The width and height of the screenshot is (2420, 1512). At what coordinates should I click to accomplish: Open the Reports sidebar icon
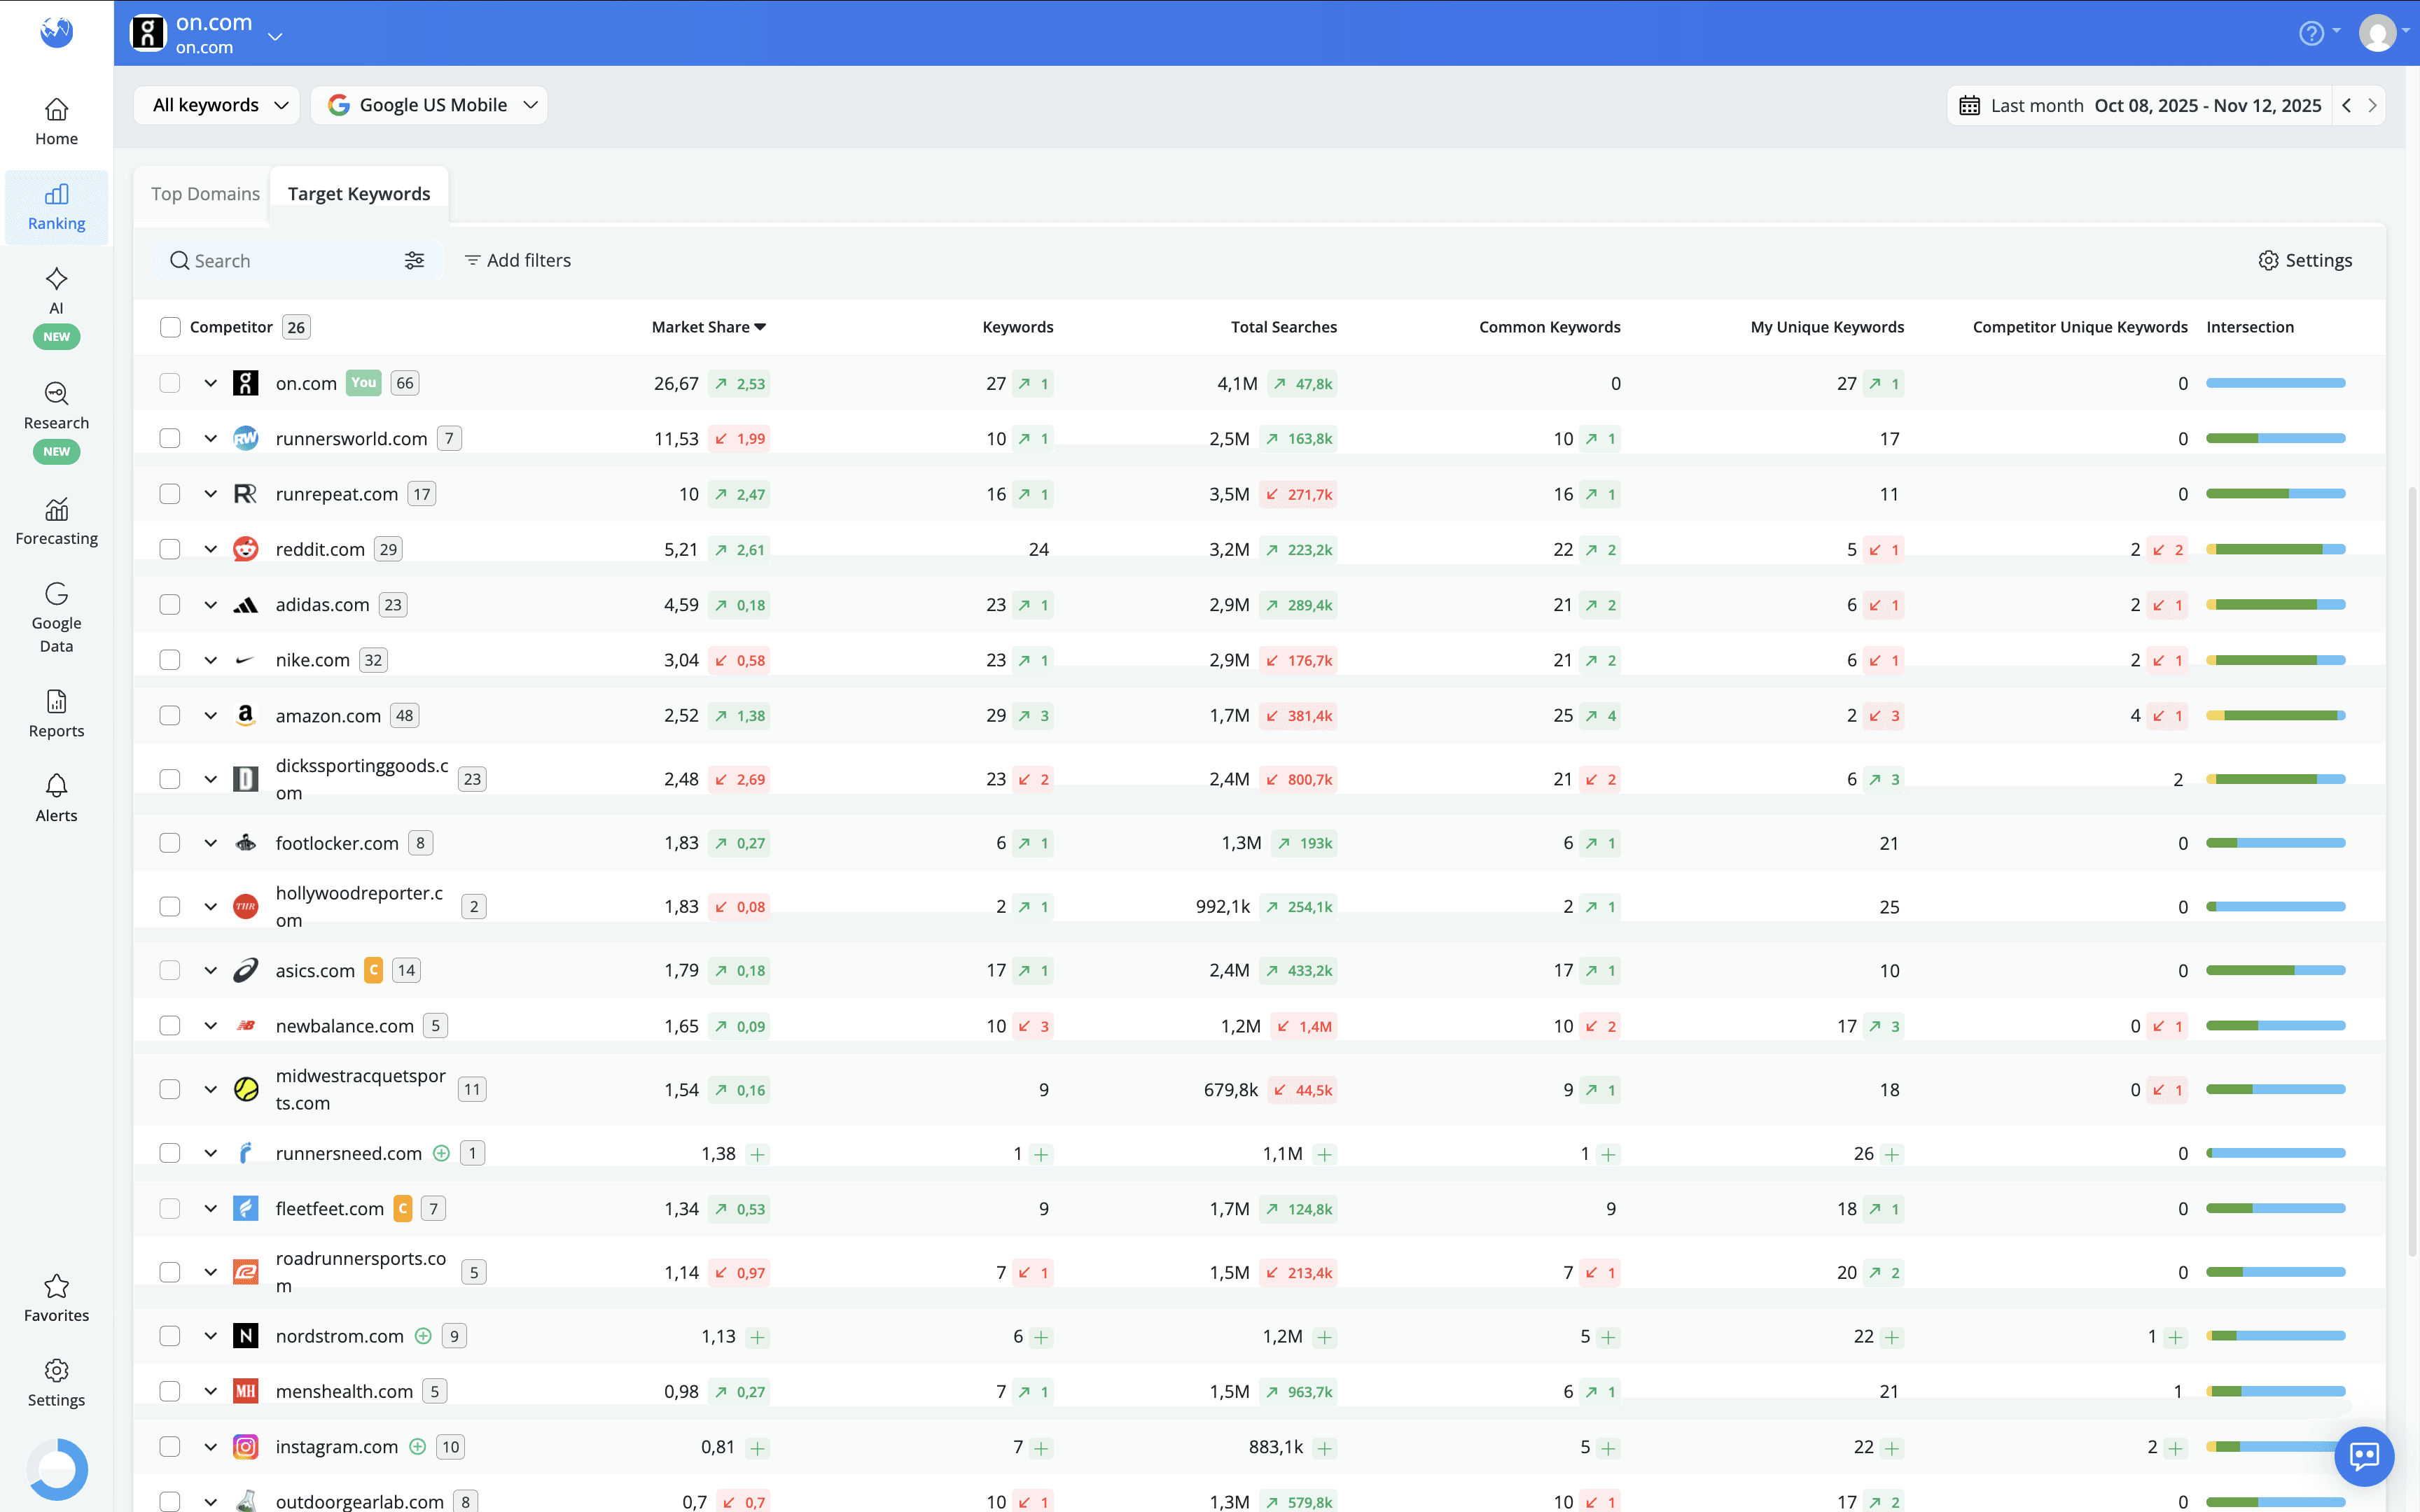click(x=56, y=702)
